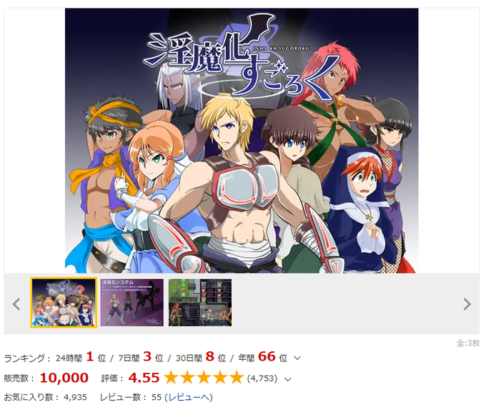Open the large main cover image
Screen dimensions: 486x407
point(242,141)
